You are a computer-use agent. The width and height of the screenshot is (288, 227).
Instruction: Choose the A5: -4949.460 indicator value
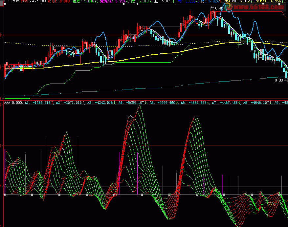(x=164, y=103)
